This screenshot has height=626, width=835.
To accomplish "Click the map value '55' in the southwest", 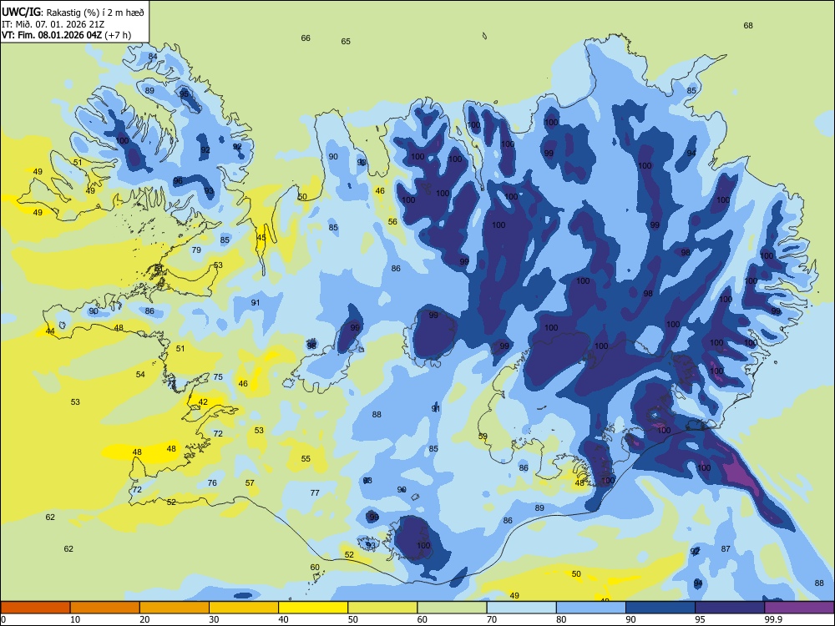I will click(x=306, y=459).
